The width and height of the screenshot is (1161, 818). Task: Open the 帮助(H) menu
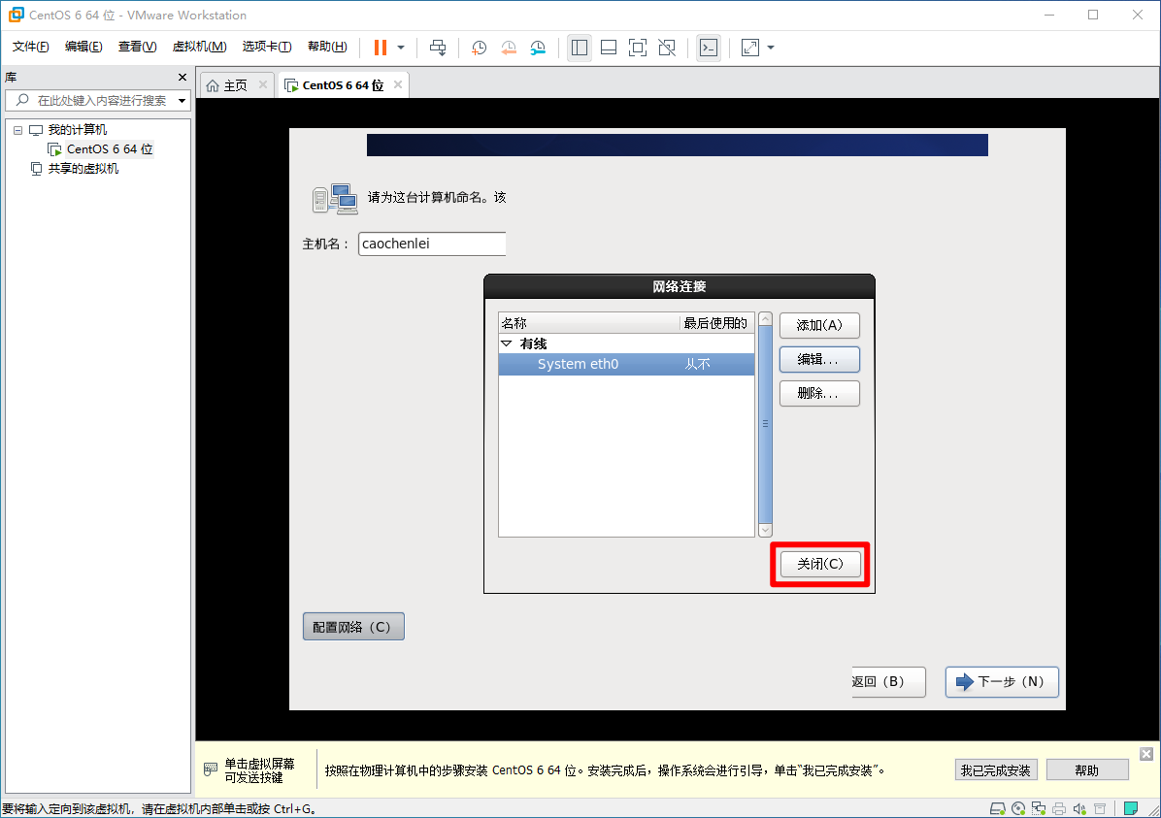pos(327,47)
